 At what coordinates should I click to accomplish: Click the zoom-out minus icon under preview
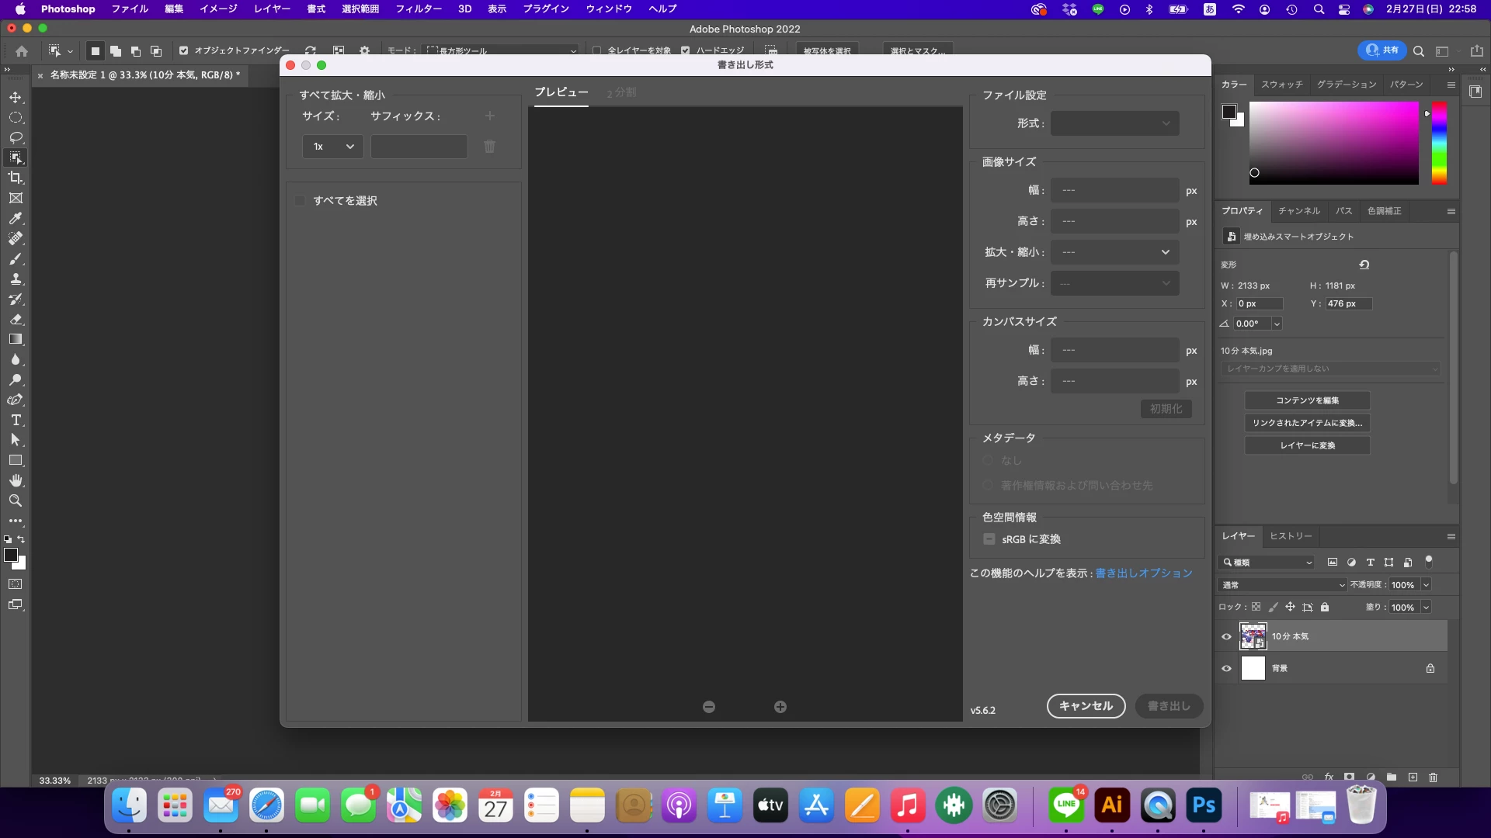[x=709, y=707]
